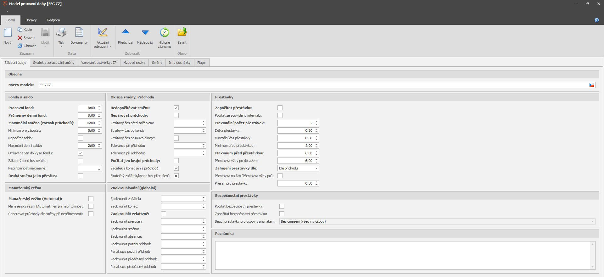Open Dokumenty document icon
The width and height of the screenshot is (604, 277).
pyautogui.click(x=79, y=32)
